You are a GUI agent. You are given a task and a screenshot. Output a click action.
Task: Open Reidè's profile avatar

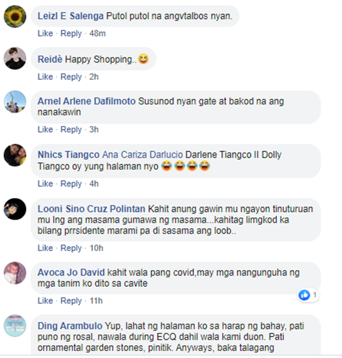point(15,58)
